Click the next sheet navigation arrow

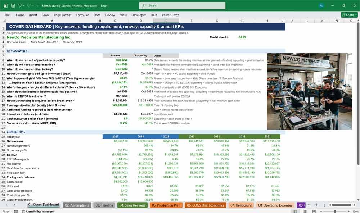(14, 205)
